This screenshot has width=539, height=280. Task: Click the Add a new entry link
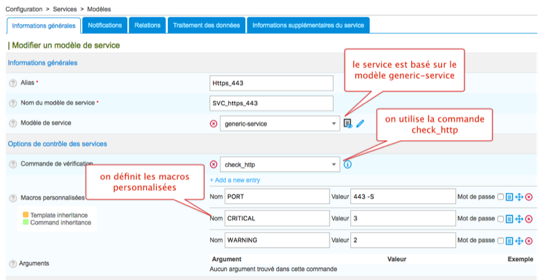click(x=234, y=180)
